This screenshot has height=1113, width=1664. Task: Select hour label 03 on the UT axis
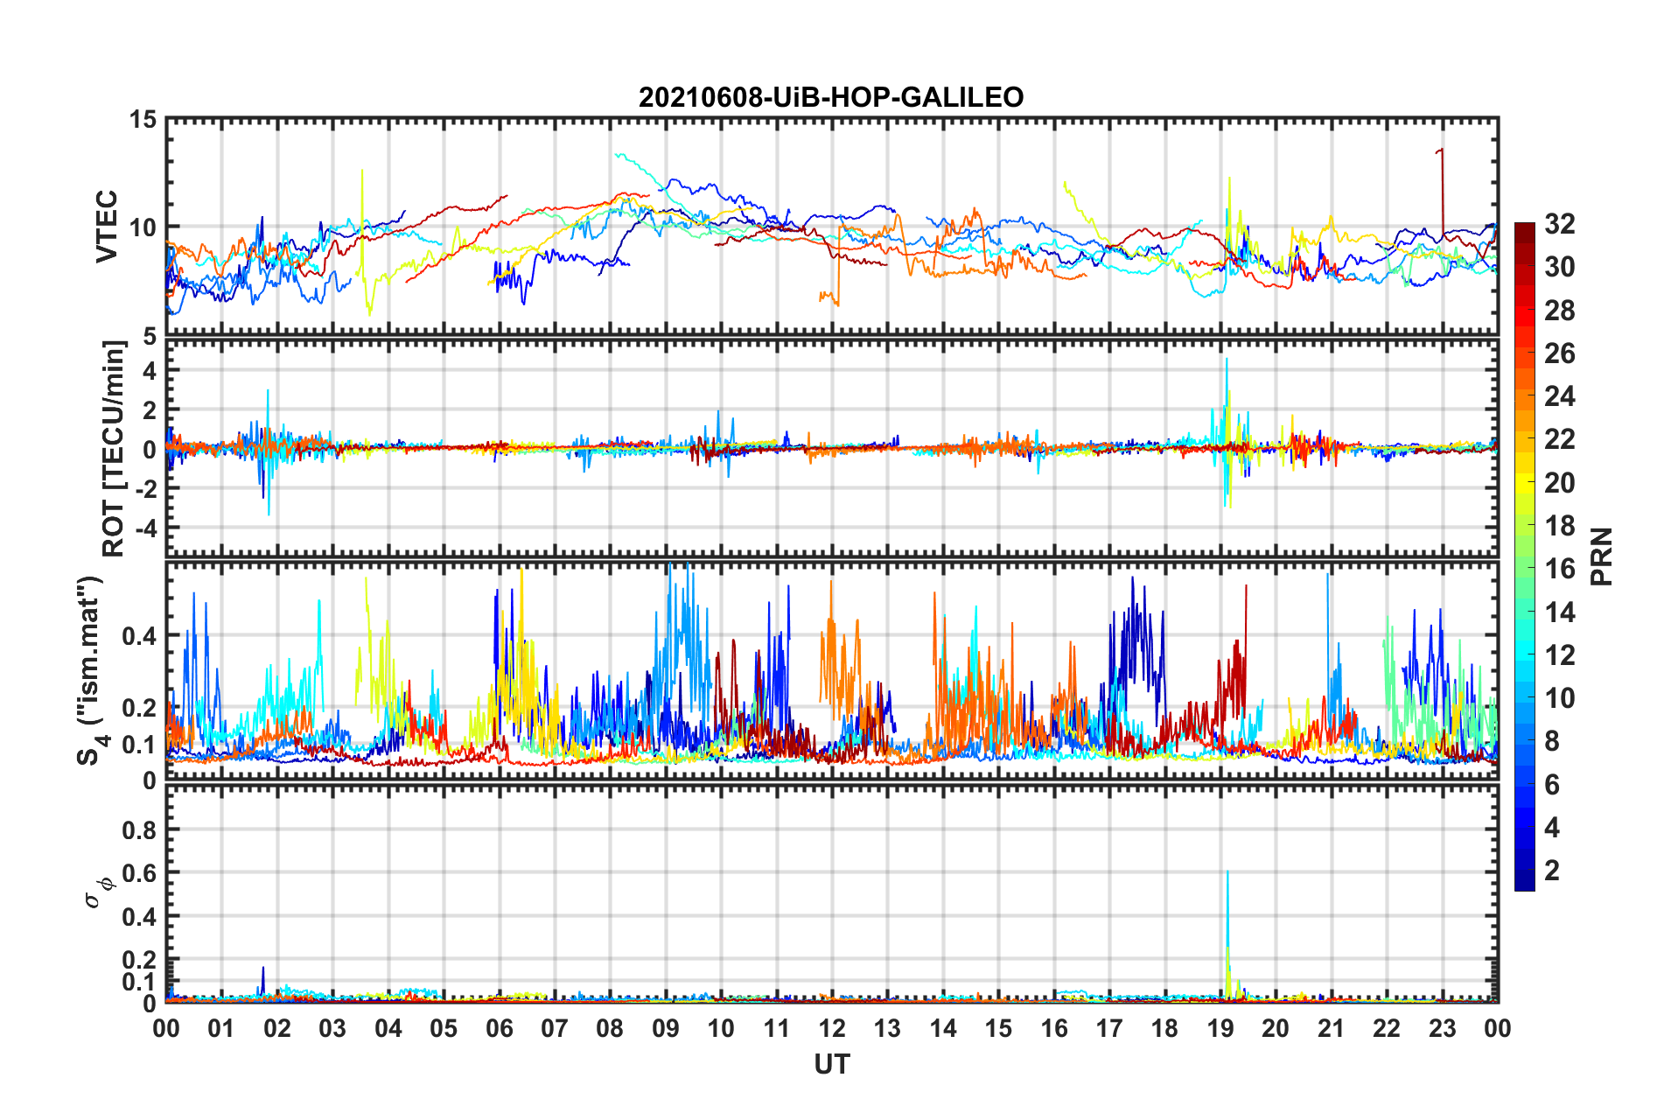(332, 1028)
